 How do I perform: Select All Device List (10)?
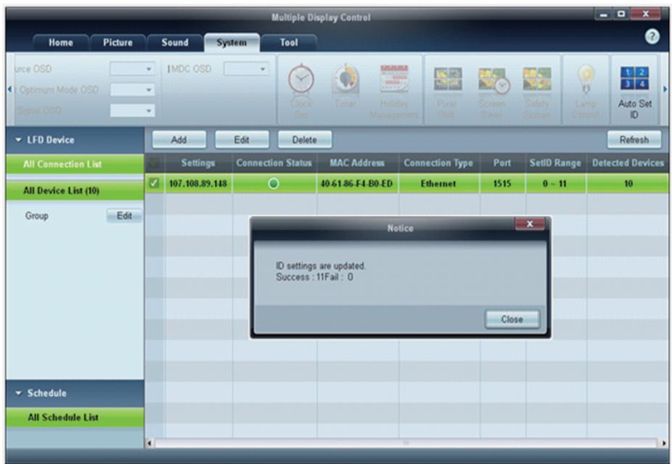(x=75, y=191)
